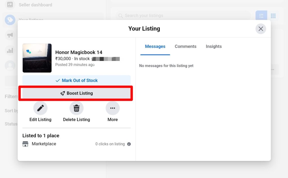
Task: Select the Messages tab
Action: (x=155, y=47)
